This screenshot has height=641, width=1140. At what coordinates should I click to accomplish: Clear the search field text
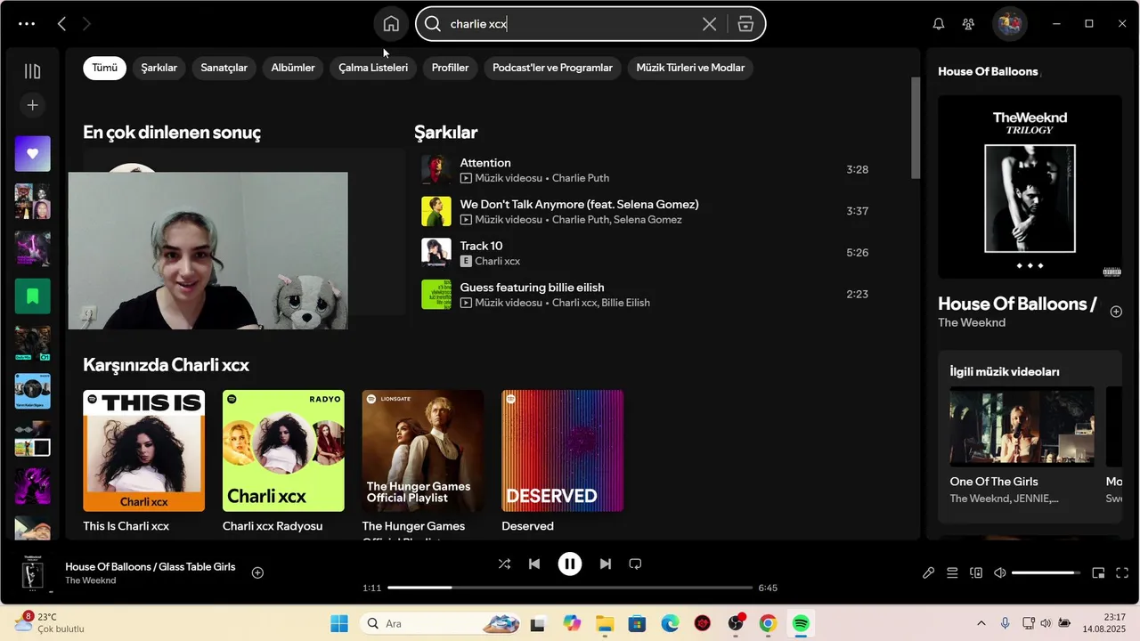point(709,24)
